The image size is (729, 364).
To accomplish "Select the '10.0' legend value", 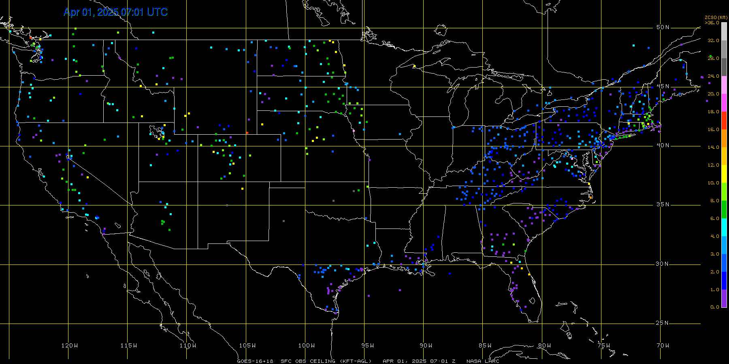I will point(714,183).
